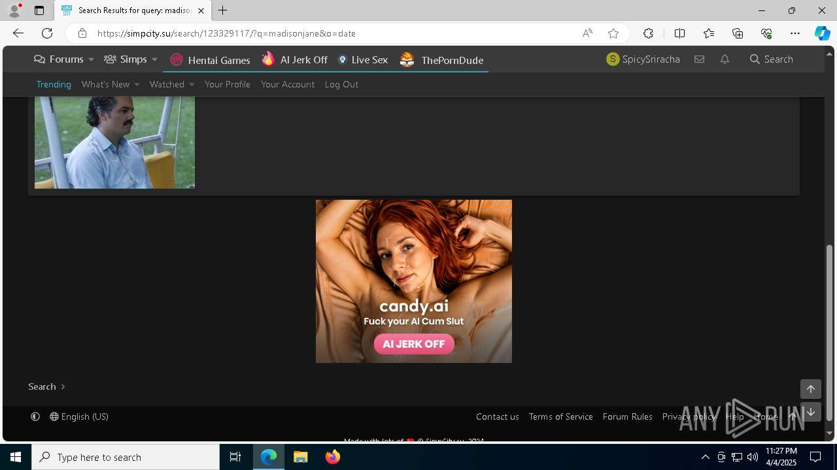837x470 pixels.
Task: Add page to favorites star icon
Action: (x=613, y=33)
